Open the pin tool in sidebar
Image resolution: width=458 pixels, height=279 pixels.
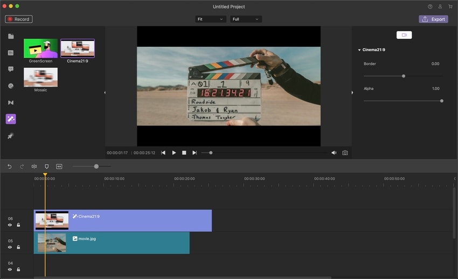10,136
